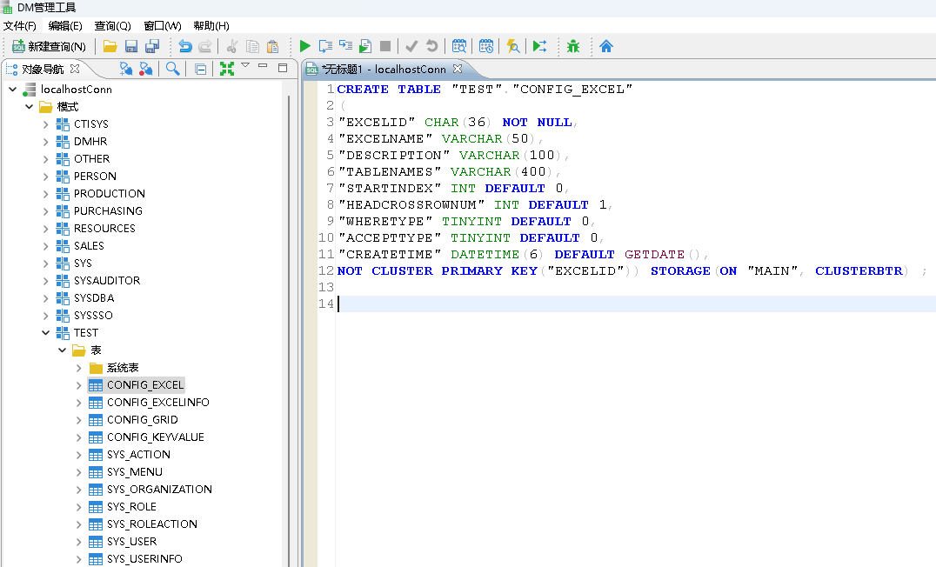This screenshot has height=567, width=936.
Task: Select the green debug bug icon
Action: tap(573, 46)
